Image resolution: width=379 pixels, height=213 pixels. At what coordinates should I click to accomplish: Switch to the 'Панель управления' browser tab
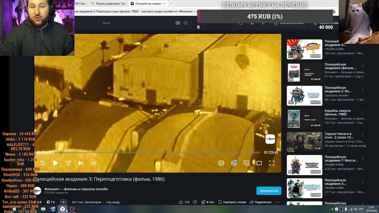click(108, 4)
